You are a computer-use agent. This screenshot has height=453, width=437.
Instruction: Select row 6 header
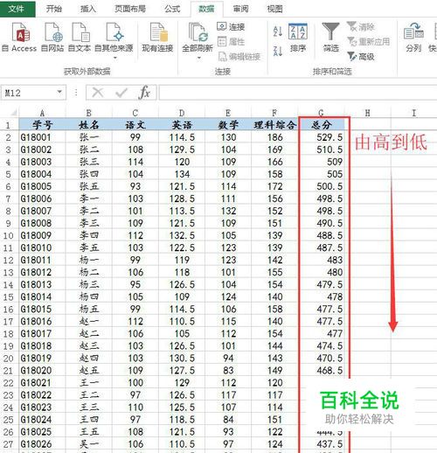click(9, 186)
